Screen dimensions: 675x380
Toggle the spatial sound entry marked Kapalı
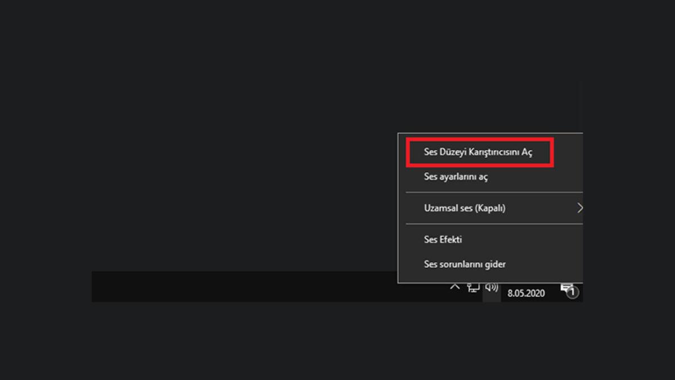click(x=465, y=208)
